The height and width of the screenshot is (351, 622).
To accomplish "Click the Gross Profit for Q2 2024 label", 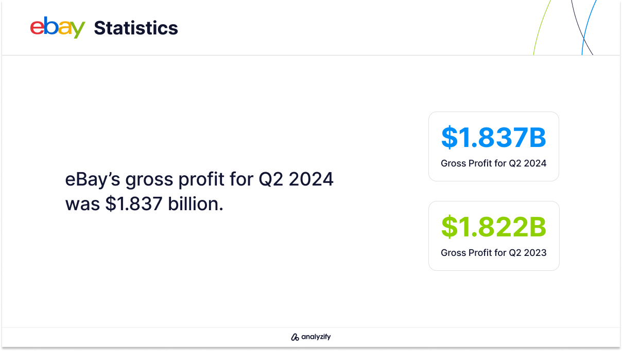I will (x=494, y=163).
